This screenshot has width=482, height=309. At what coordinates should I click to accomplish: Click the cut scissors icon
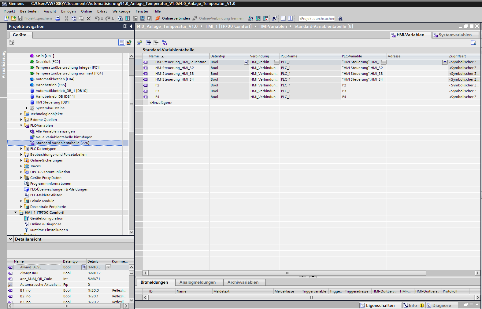[66, 18]
